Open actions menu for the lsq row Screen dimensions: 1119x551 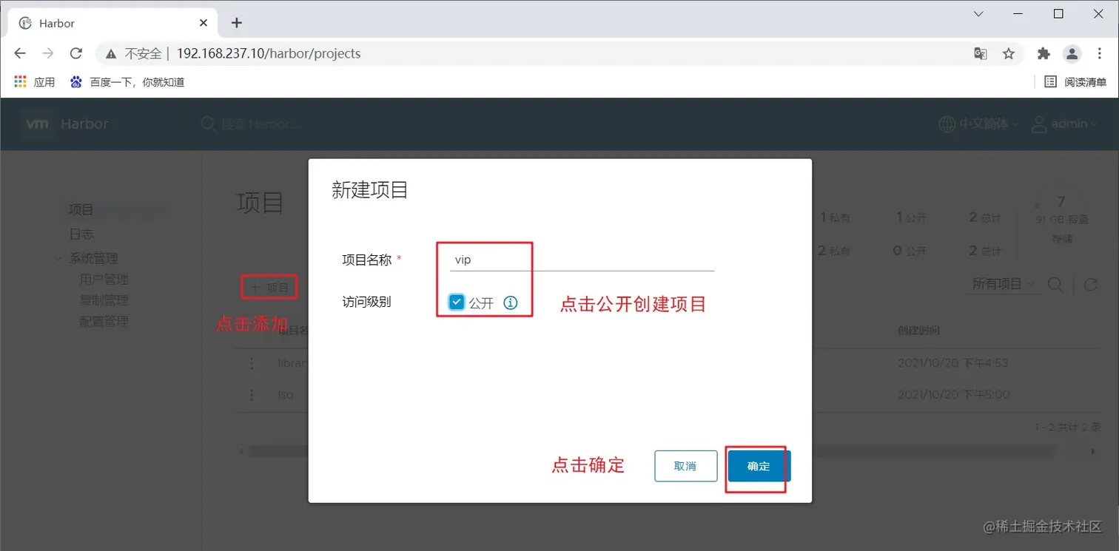(x=252, y=394)
